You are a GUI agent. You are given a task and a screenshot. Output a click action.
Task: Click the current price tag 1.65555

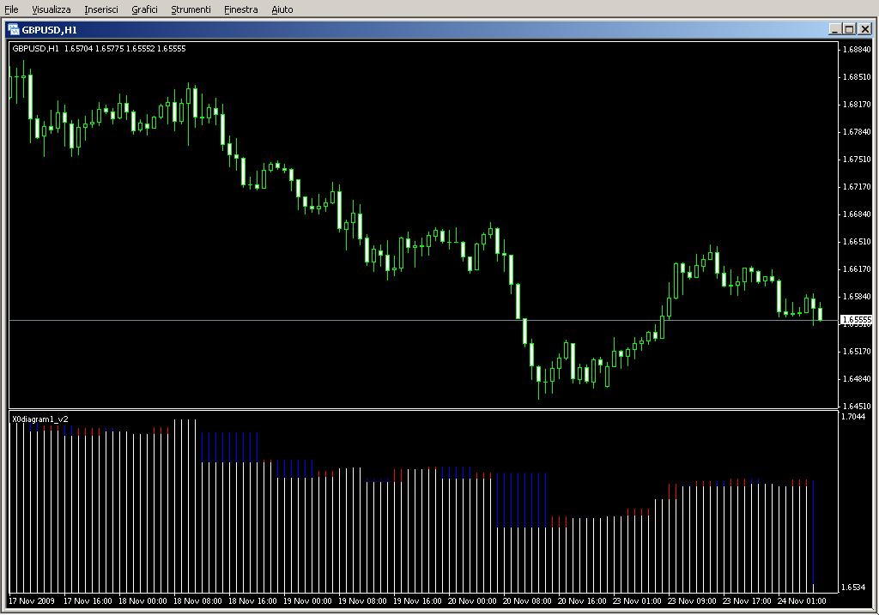coord(857,320)
